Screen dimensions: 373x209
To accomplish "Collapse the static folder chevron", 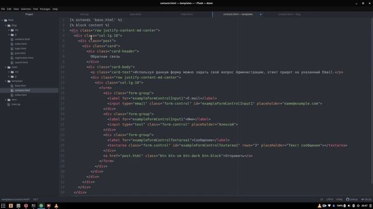I will (5, 67).
